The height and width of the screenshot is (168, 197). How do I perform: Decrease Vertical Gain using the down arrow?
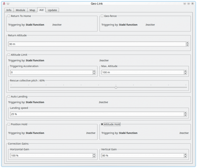185,157
